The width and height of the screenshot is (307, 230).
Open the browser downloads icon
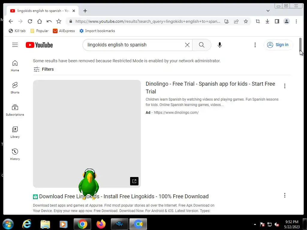point(267,21)
